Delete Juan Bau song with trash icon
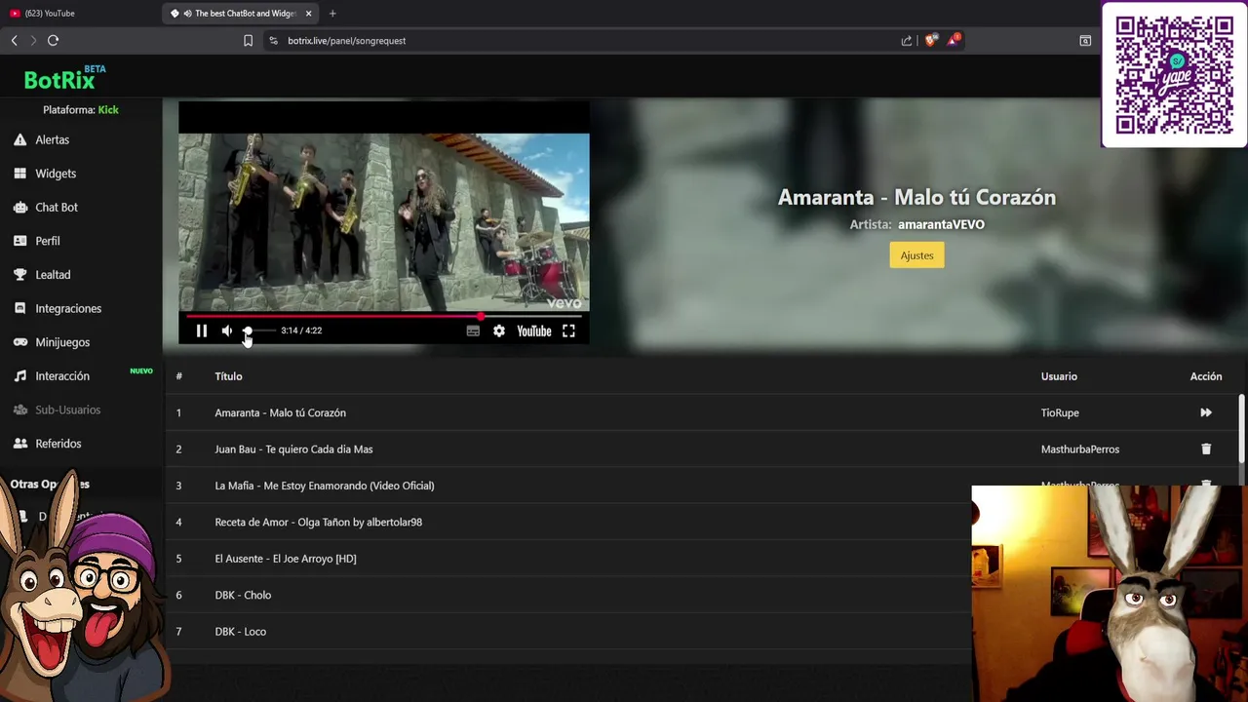The width and height of the screenshot is (1248, 702). click(1206, 449)
